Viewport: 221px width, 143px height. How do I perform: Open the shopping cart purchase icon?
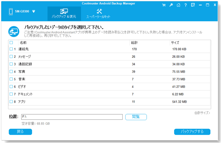[x=164, y=5]
